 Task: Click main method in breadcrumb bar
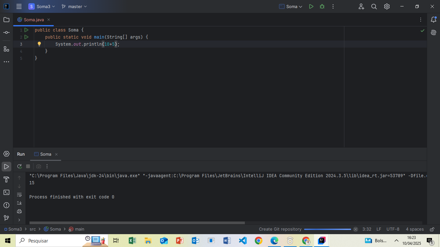pyautogui.click(x=76, y=229)
